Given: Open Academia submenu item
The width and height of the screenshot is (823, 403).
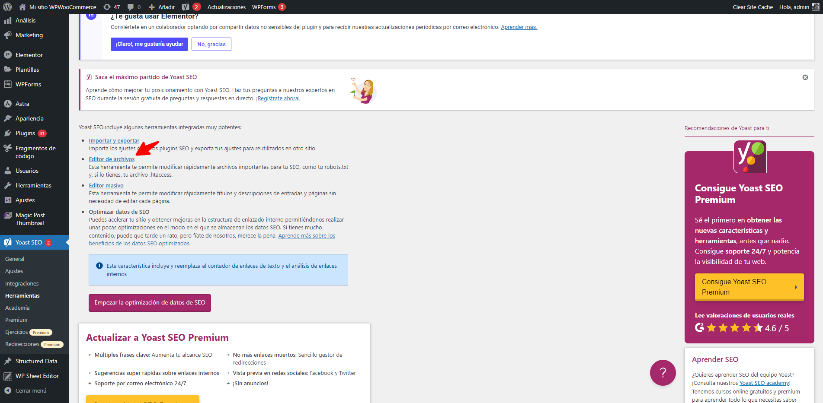Looking at the screenshot, I should pyautogui.click(x=17, y=308).
